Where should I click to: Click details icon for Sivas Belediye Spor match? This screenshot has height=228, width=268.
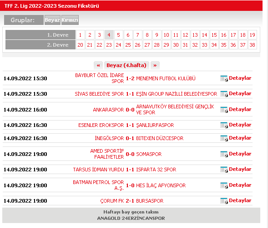click(224, 94)
